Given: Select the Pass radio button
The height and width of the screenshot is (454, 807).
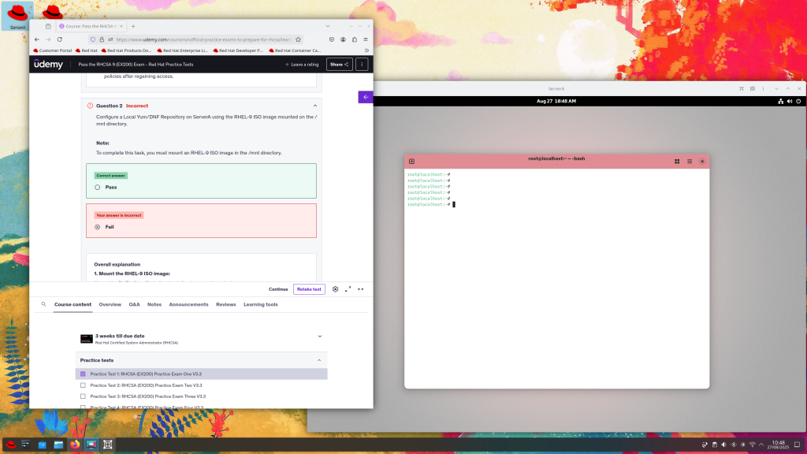Looking at the screenshot, I should click(x=98, y=188).
